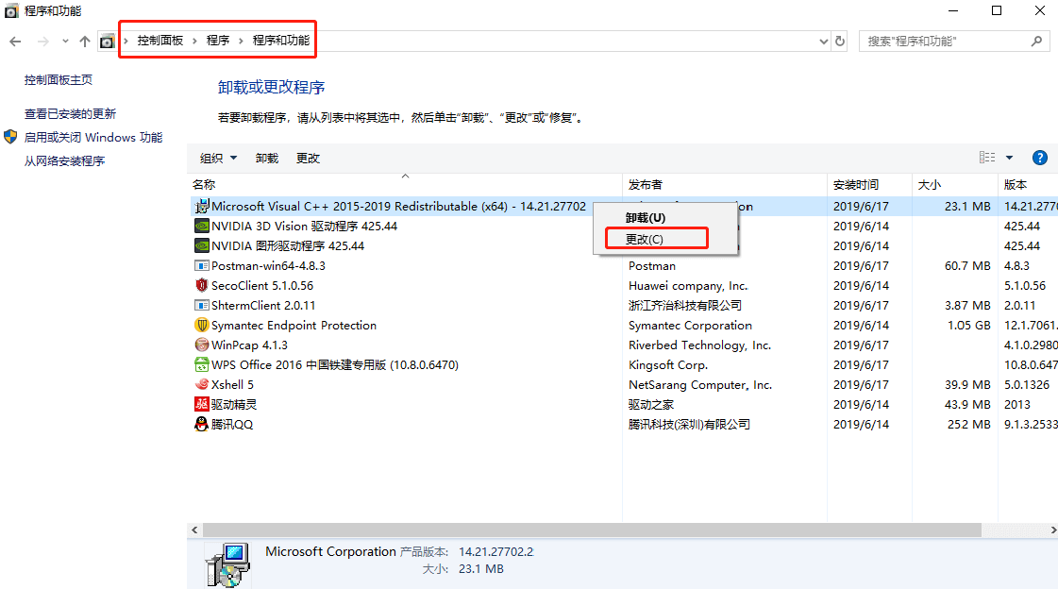Viewport: 1058px width, 589px height.
Task: Open the 组织 dropdown menu
Action: [x=219, y=158]
